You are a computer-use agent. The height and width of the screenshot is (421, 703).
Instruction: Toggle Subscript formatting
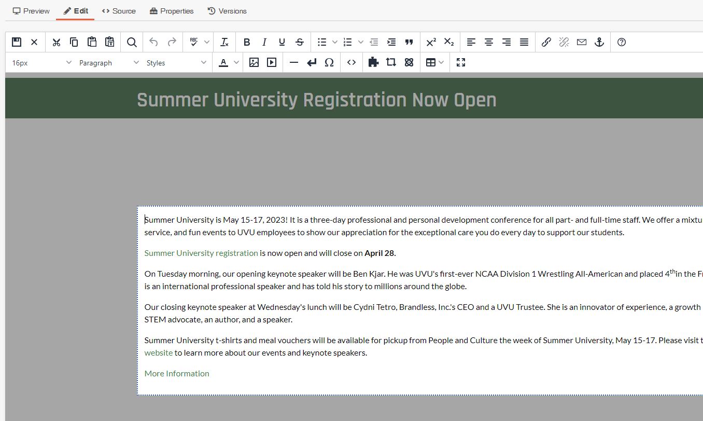point(449,42)
